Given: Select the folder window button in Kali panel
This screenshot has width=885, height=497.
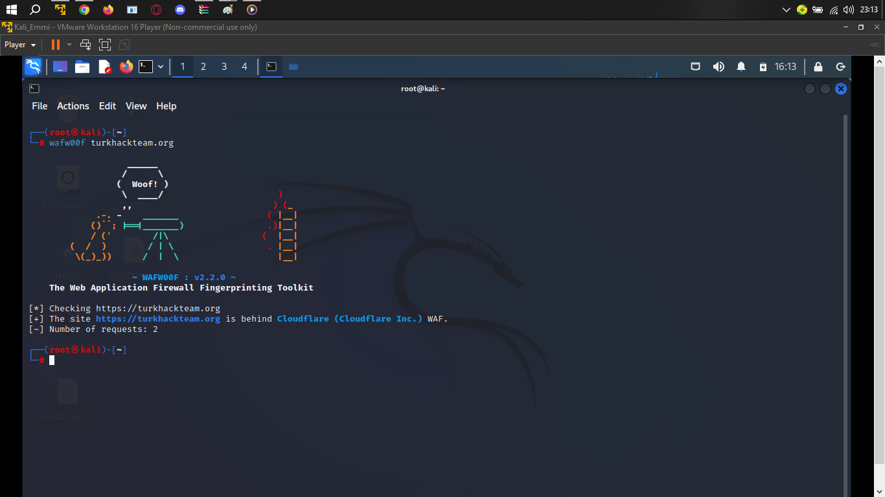Looking at the screenshot, I should 293,67.
